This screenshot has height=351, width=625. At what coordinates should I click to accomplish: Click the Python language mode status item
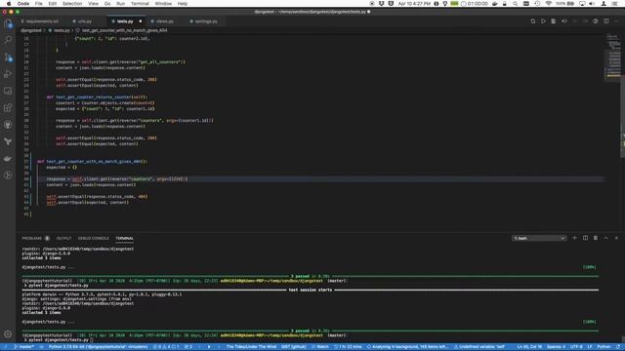(604, 347)
